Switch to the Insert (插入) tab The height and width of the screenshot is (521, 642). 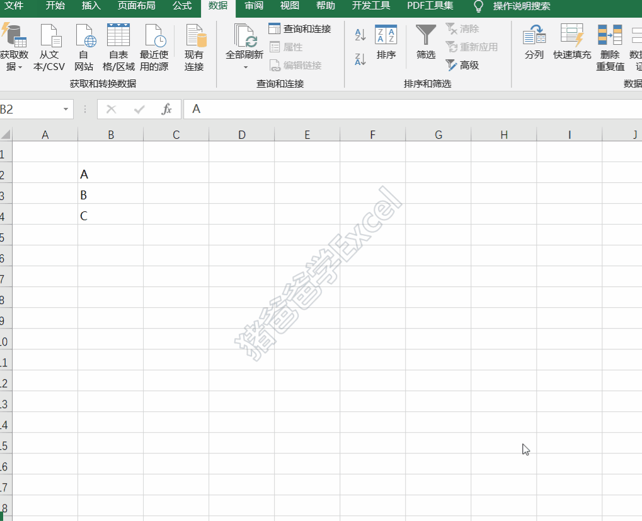tap(91, 6)
